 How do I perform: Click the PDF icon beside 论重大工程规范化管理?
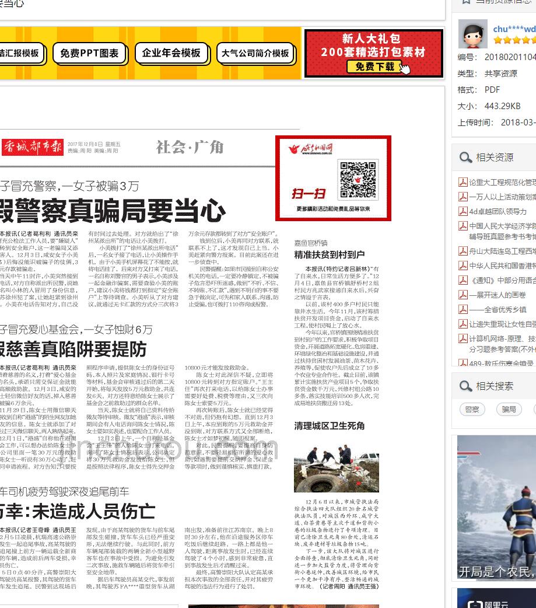click(x=463, y=183)
